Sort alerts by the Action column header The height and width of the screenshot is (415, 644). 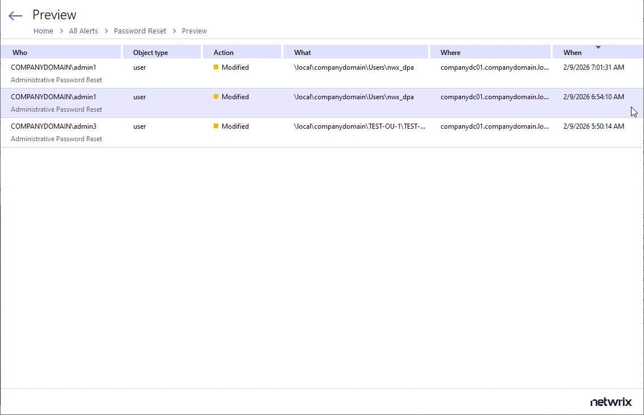tap(223, 52)
